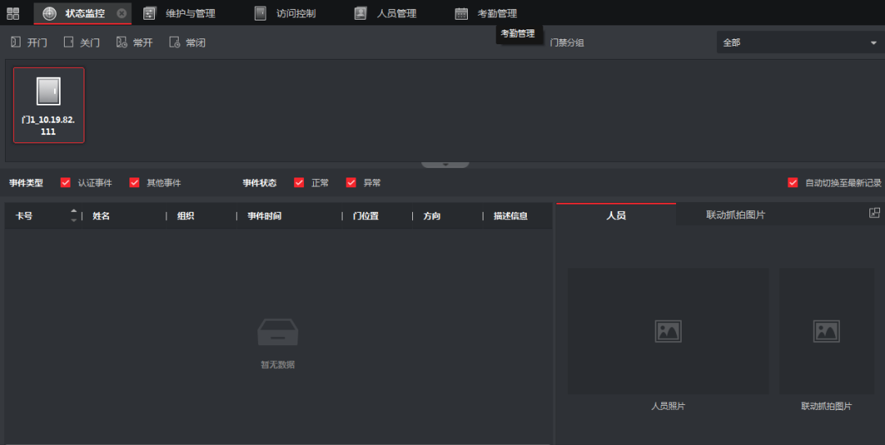Select door 门1_10.19.82.111 thumbnail
The image size is (885, 445).
[48, 105]
